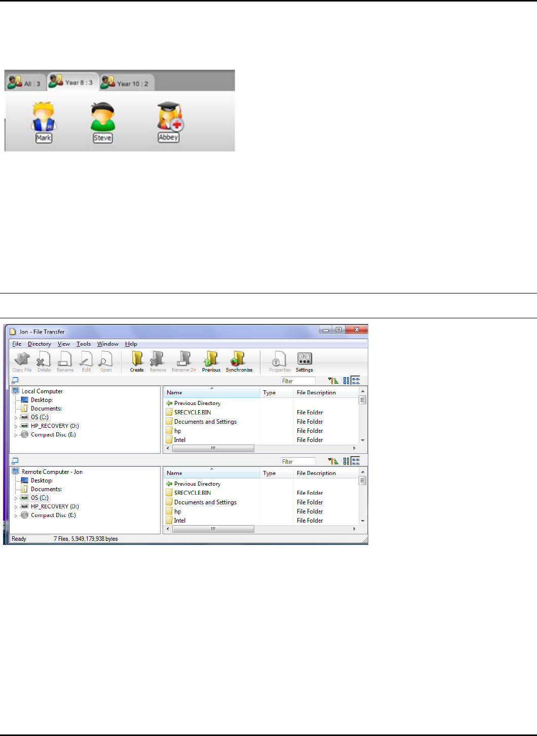
Task: Switch local pane to list view icon
Action: point(347,381)
